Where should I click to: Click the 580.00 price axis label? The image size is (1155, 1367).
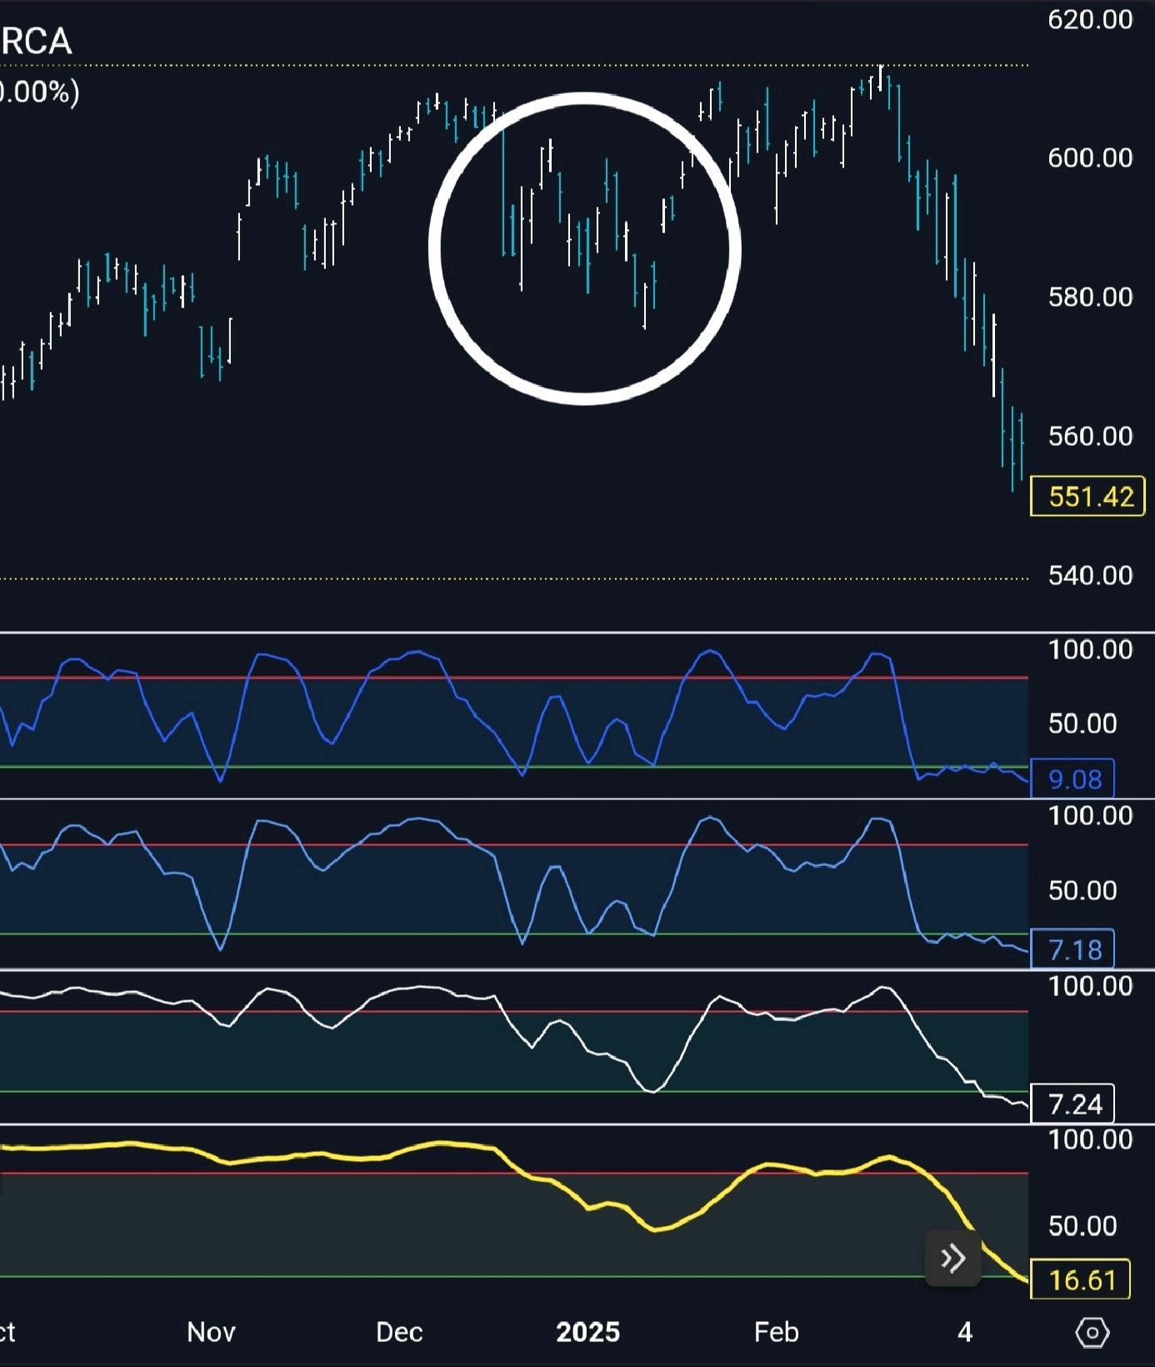pos(1090,297)
